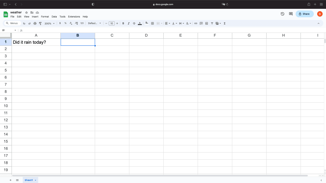Open the Extensions menu
This screenshot has height=183, width=326.
[74, 17]
